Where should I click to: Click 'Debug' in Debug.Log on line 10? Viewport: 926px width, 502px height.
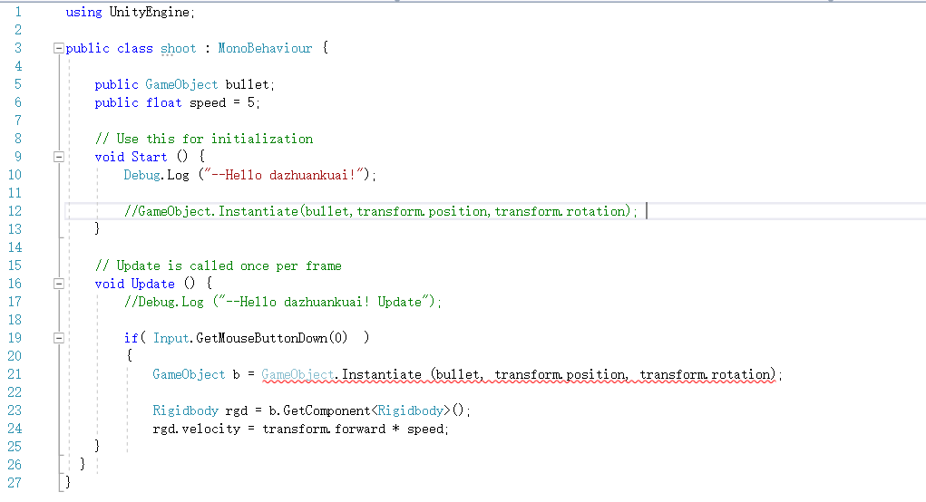[x=141, y=175]
